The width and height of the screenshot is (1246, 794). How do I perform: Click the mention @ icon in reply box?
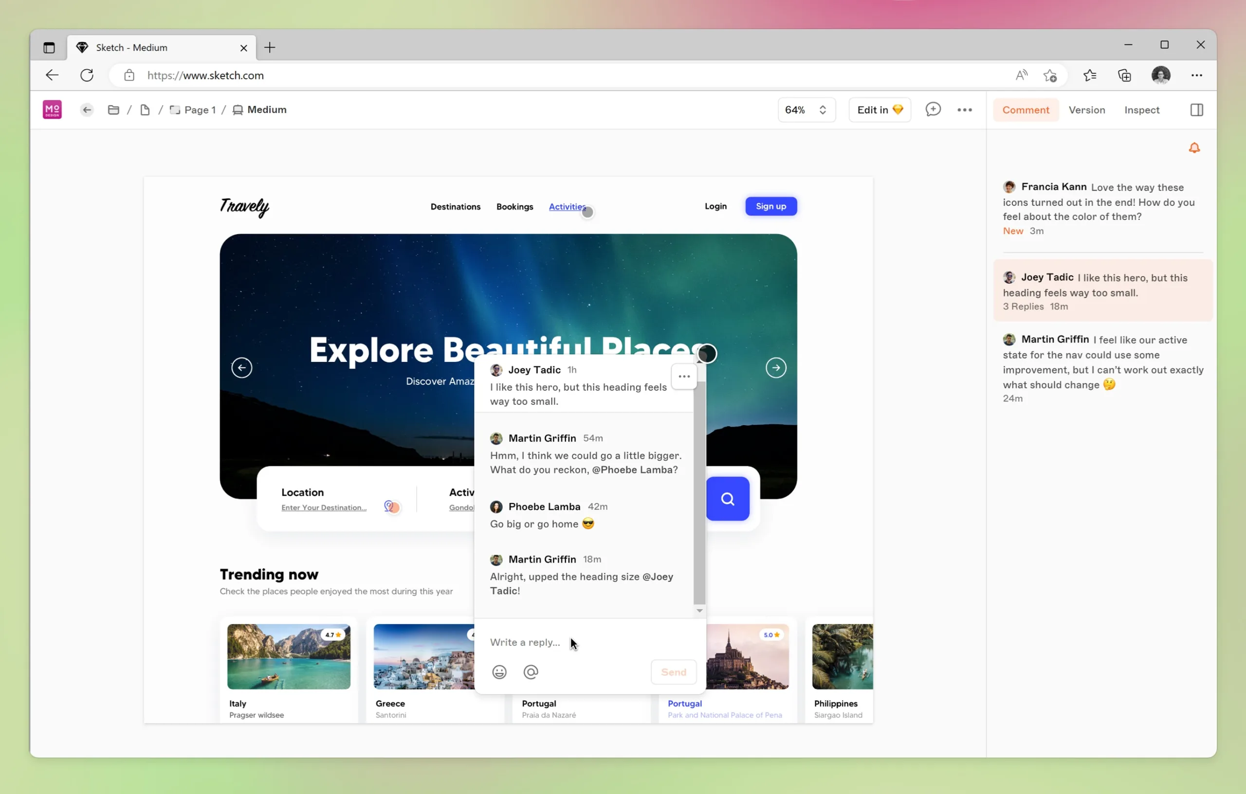(x=531, y=672)
